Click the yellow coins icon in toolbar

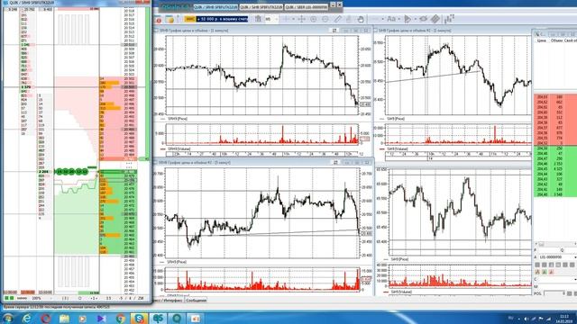point(169,19)
